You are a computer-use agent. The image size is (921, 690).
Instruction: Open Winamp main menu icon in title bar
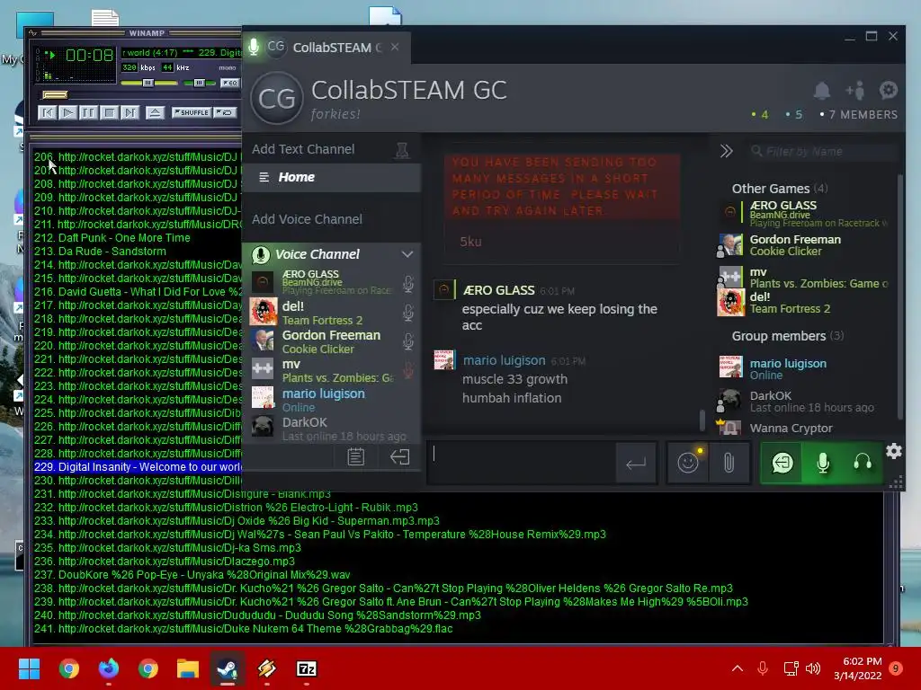33,33
